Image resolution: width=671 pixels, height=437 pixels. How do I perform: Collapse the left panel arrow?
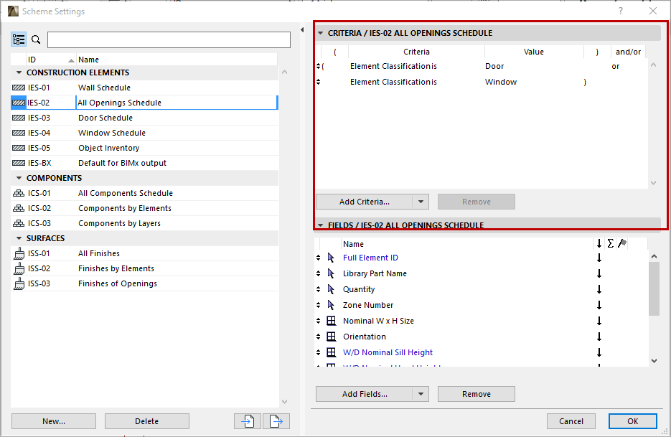[x=302, y=30]
